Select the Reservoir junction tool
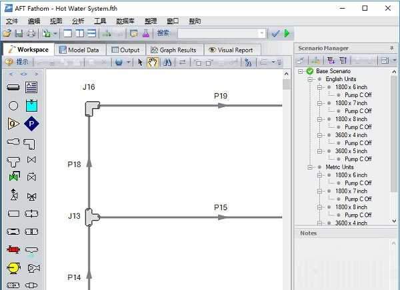The height and width of the screenshot is (290, 400). point(31,105)
